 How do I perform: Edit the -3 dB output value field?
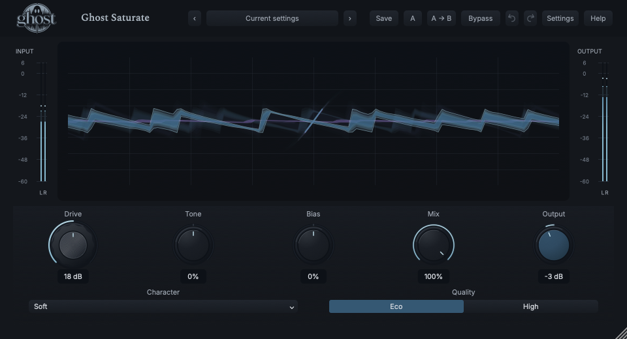click(554, 276)
